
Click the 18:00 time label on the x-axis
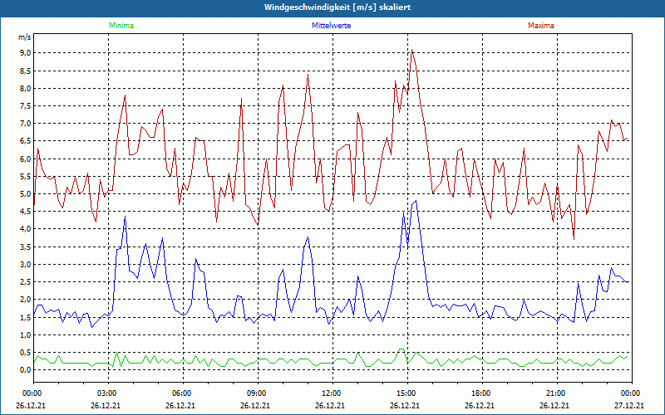point(482,393)
